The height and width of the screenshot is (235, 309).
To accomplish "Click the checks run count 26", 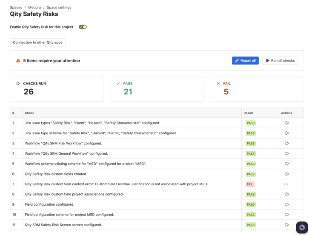I will tap(29, 92).
